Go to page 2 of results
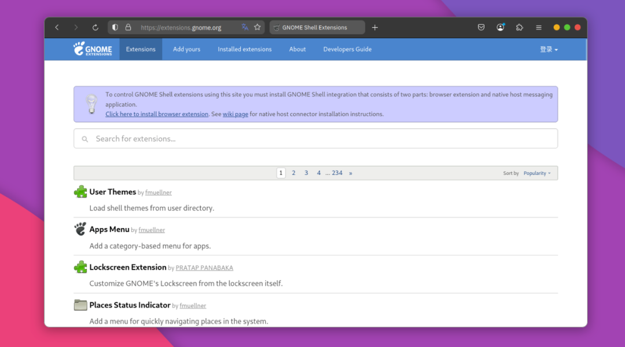Viewport: 625px width, 347px height. (294, 173)
